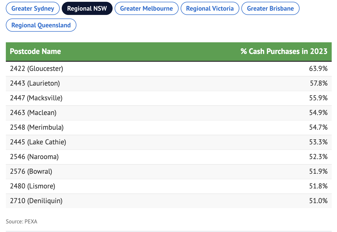Click the 51.9% value for Bowral
This screenshot has width=337, height=232.
click(x=318, y=171)
